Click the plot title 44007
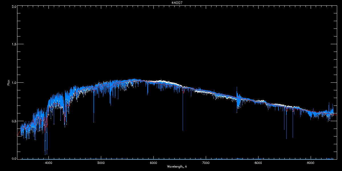Viewport: 342px width, 171px height. pyautogui.click(x=177, y=3)
